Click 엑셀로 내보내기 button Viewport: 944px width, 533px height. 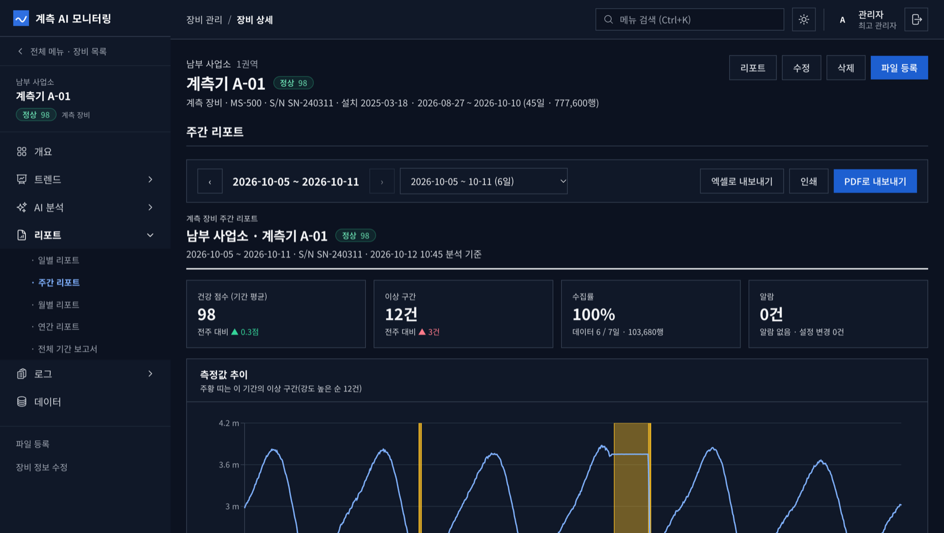[x=742, y=181]
